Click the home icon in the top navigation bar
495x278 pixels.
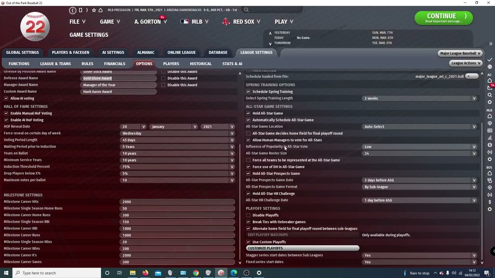[x=101, y=10]
